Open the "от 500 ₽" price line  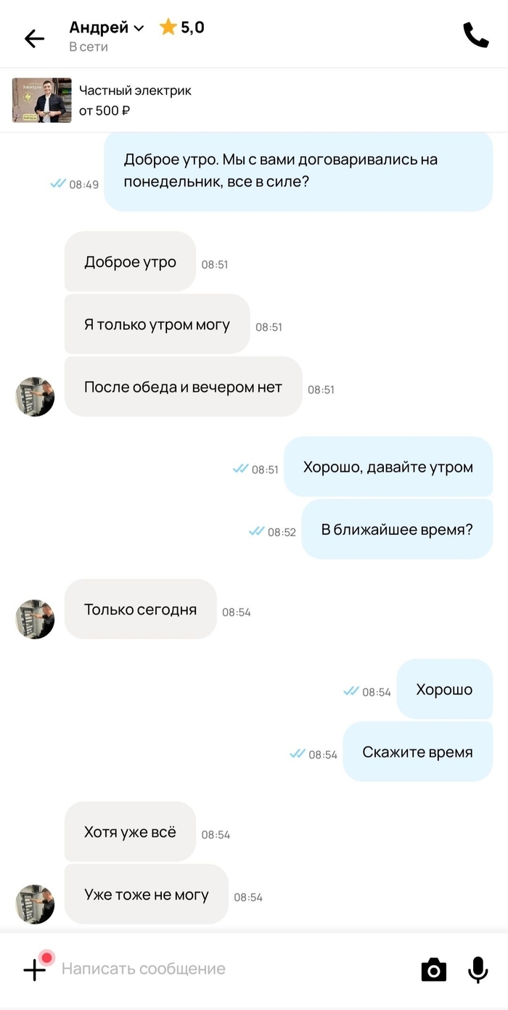coord(105,111)
